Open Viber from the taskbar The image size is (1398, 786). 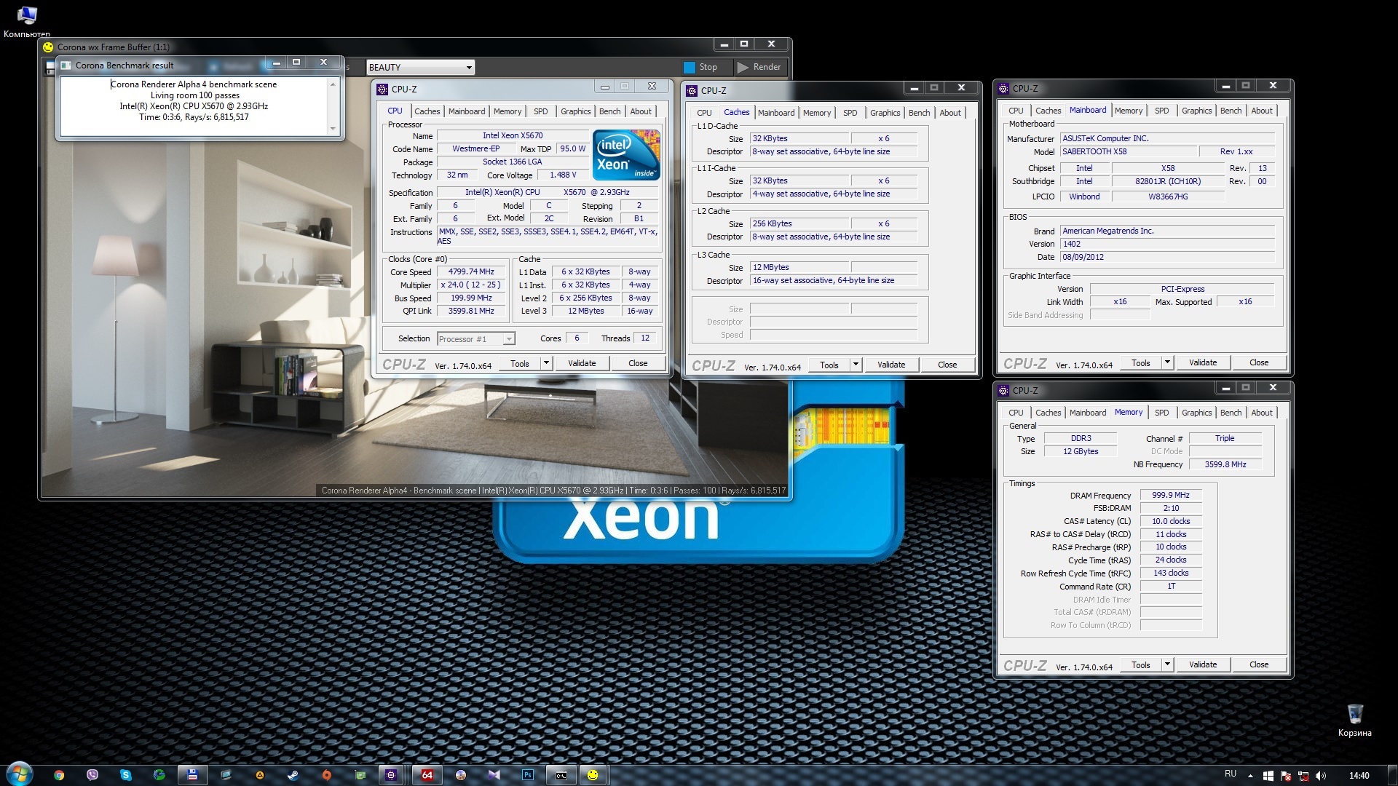click(x=92, y=775)
